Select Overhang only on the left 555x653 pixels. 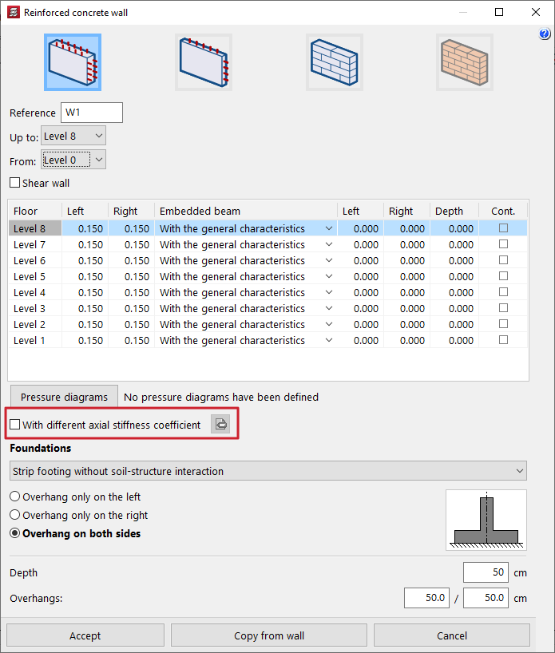point(15,497)
